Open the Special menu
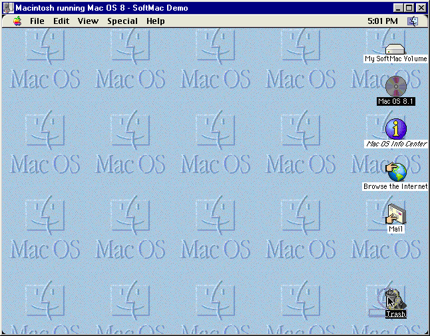This screenshot has height=336, width=430. tap(122, 21)
